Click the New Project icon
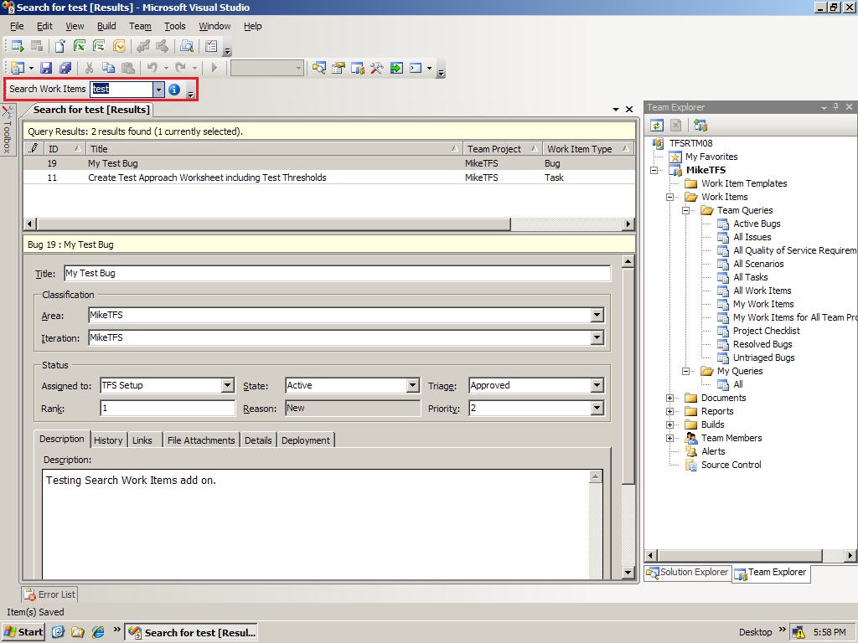858x643 pixels. coord(18,68)
